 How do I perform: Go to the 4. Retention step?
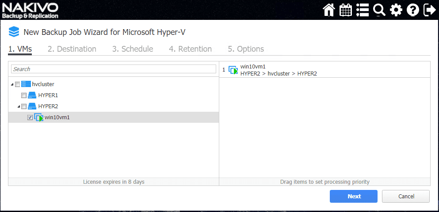click(x=191, y=49)
